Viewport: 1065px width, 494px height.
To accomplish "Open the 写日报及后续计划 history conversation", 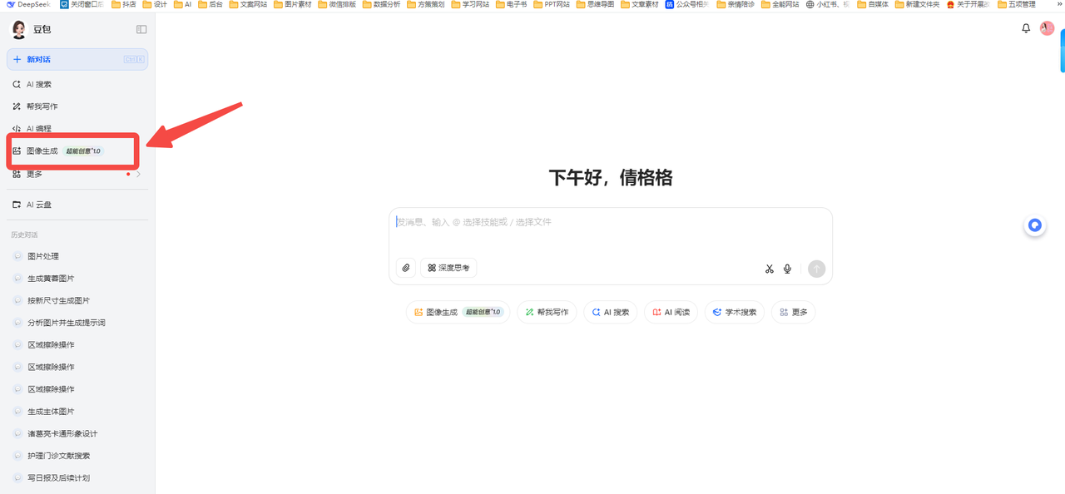I will (x=77, y=478).
